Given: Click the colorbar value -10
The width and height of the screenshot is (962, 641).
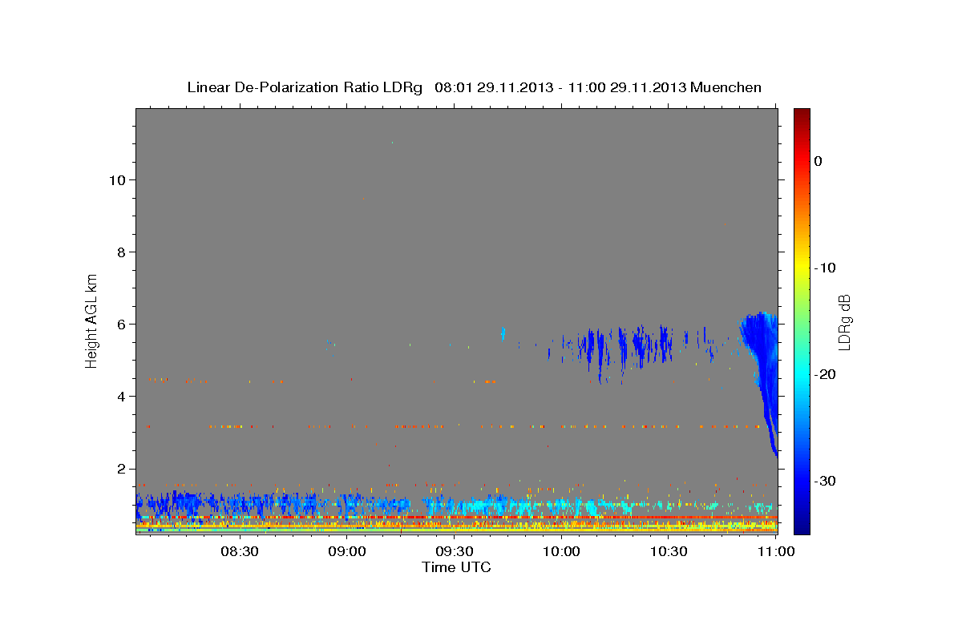Looking at the screenshot, I should [x=827, y=268].
